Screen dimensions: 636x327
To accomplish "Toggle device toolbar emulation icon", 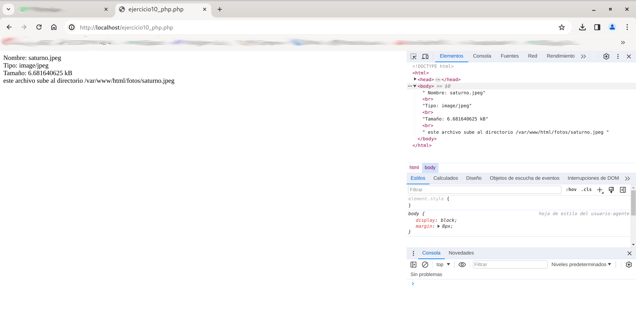I will 425,56.
